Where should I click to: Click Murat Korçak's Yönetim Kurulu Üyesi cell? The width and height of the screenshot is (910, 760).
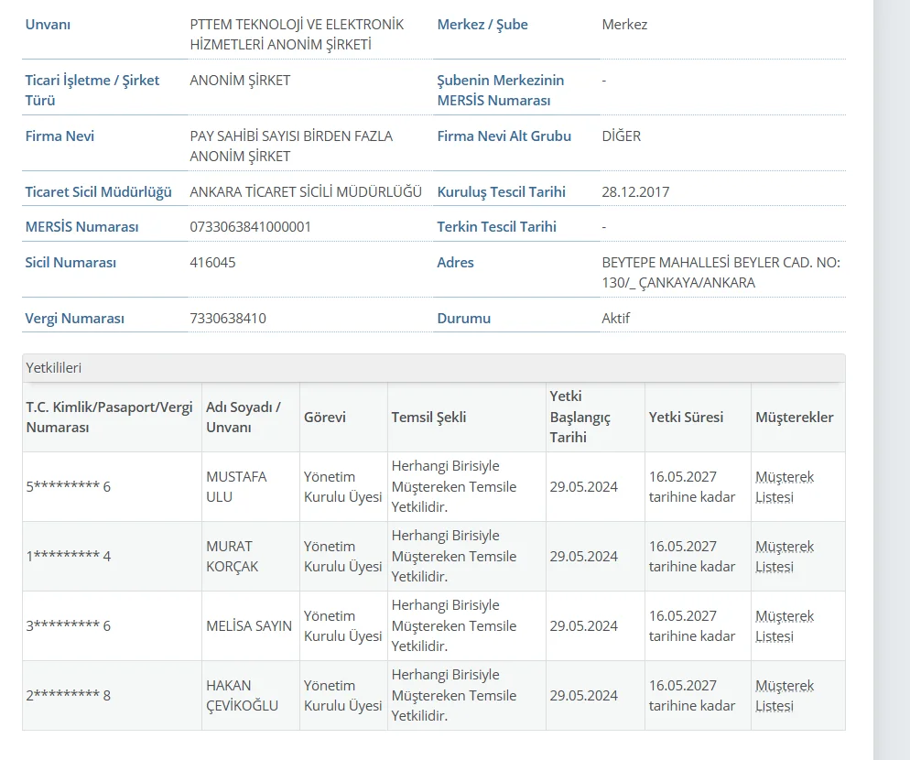(x=343, y=556)
